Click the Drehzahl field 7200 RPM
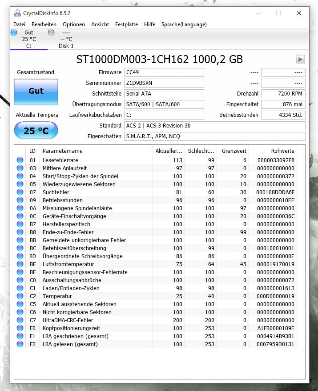 (x=283, y=94)
